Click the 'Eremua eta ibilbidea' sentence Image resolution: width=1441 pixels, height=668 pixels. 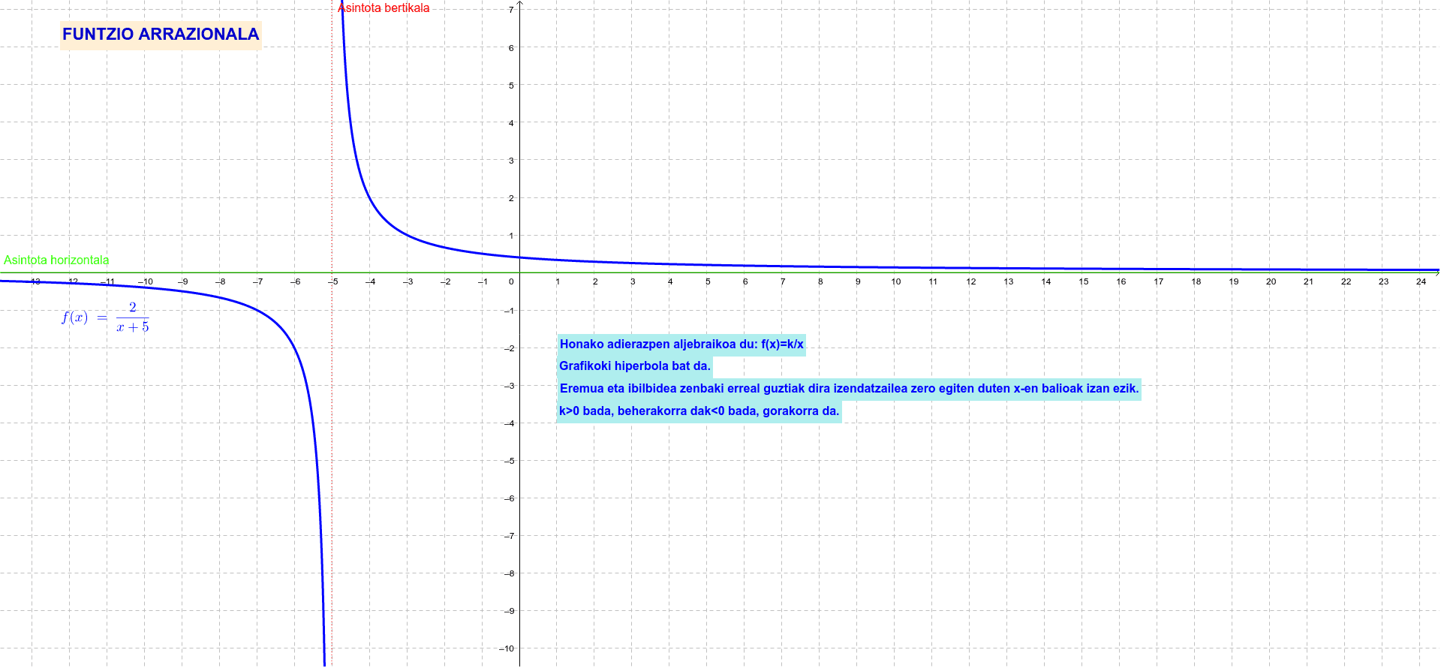(849, 389)
